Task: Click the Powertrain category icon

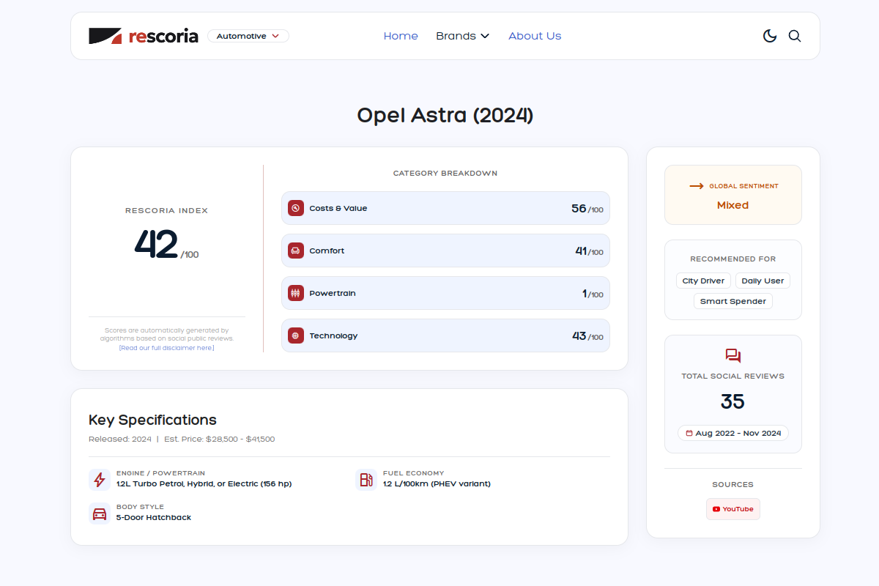Action: point(296,293)
